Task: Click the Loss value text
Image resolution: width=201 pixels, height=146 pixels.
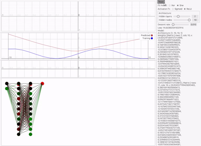Action: [x=175, y=28]
